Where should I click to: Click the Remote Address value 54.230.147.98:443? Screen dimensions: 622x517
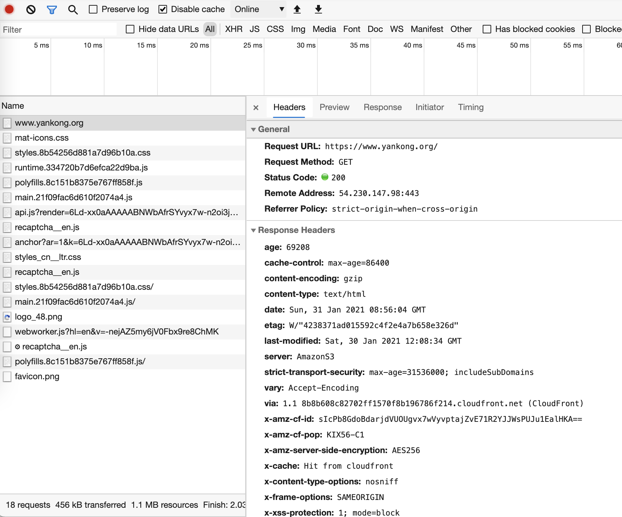coord(379,194)
